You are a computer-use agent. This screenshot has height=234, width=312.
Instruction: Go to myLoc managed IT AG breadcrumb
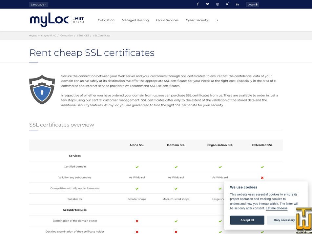pos(43,36)
